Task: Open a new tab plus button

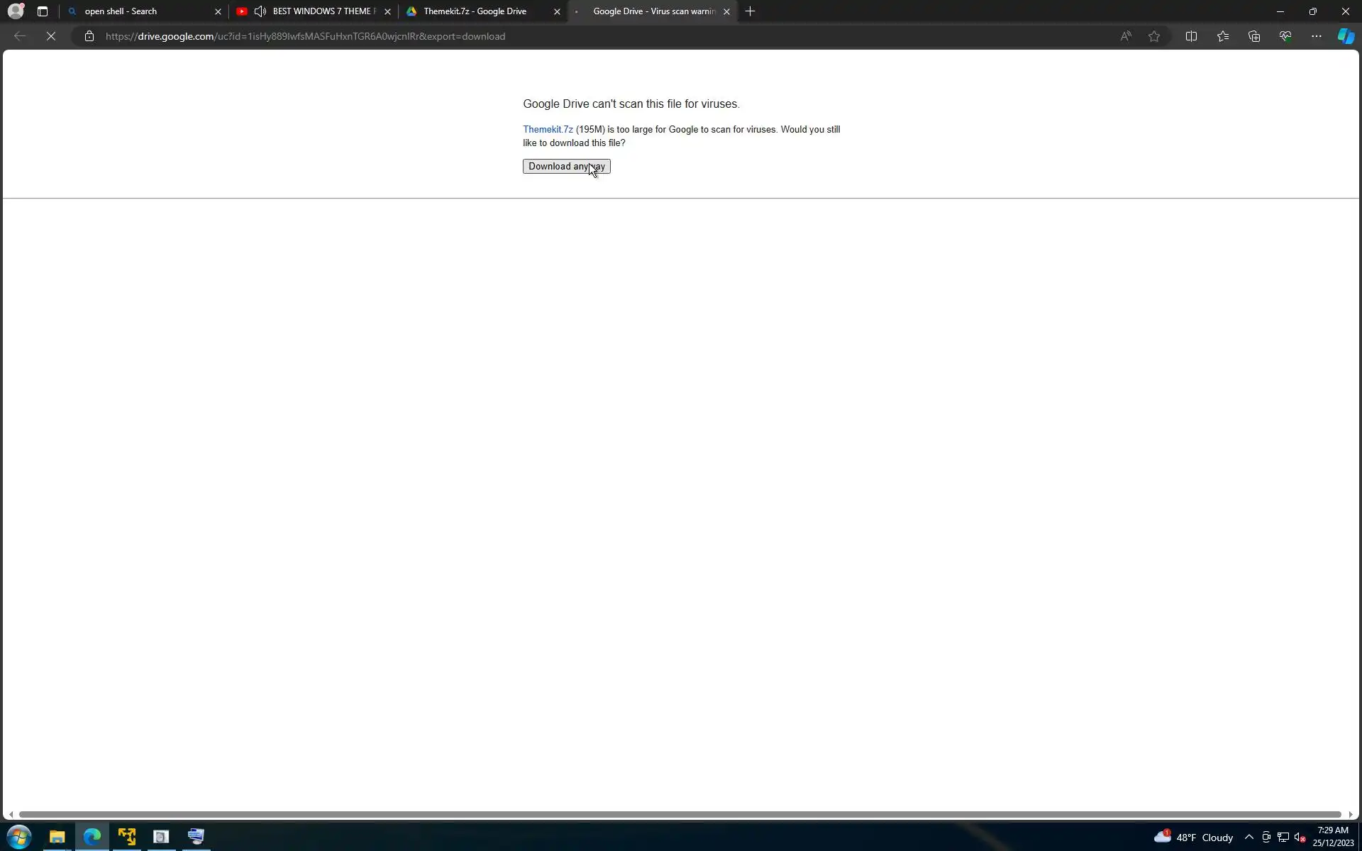Action: pos(750,11)
